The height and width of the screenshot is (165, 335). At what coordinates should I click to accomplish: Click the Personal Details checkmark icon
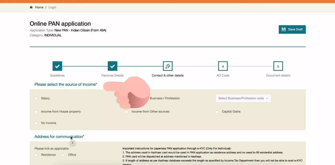[112, 66]
